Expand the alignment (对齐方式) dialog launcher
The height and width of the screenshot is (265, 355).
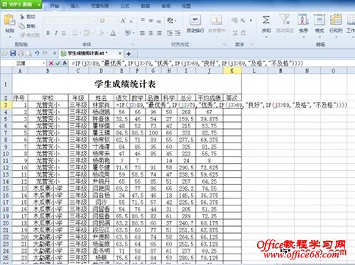[x=224, y=44]
